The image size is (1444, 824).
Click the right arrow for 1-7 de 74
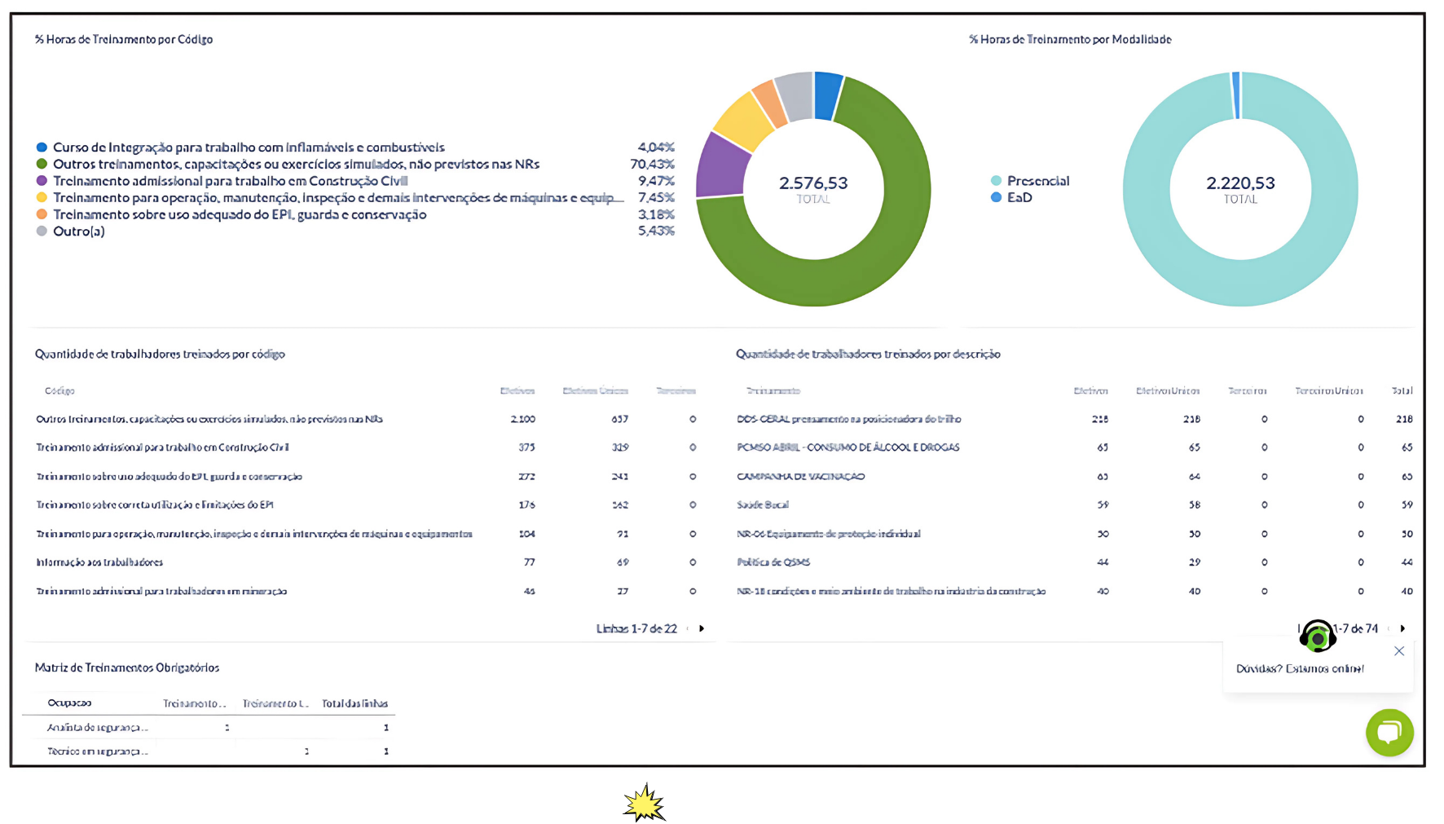(x=1402, y=628)
